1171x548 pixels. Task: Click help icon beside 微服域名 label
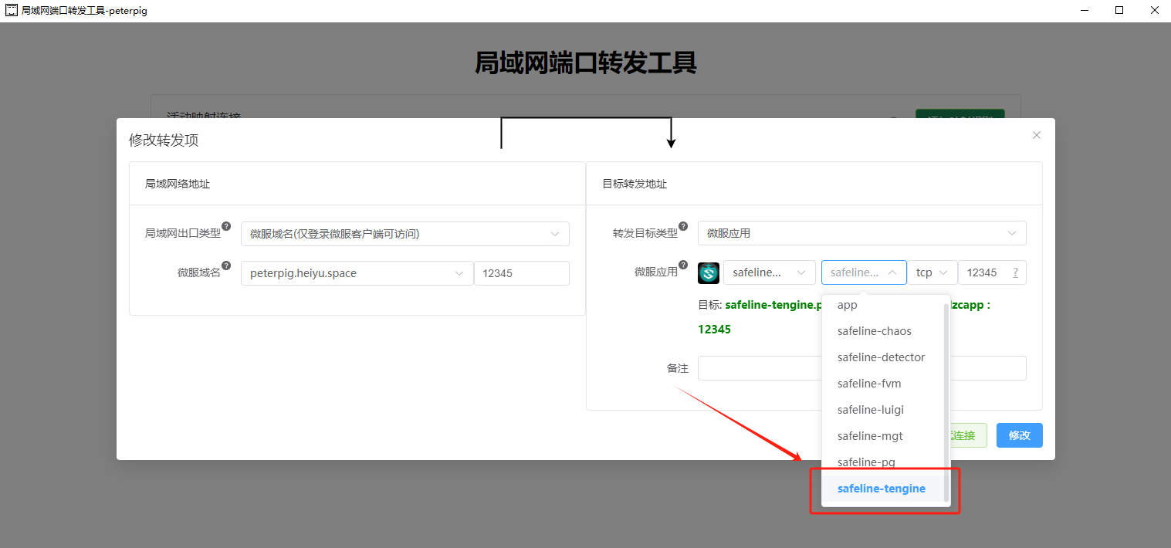coord(226,266)
